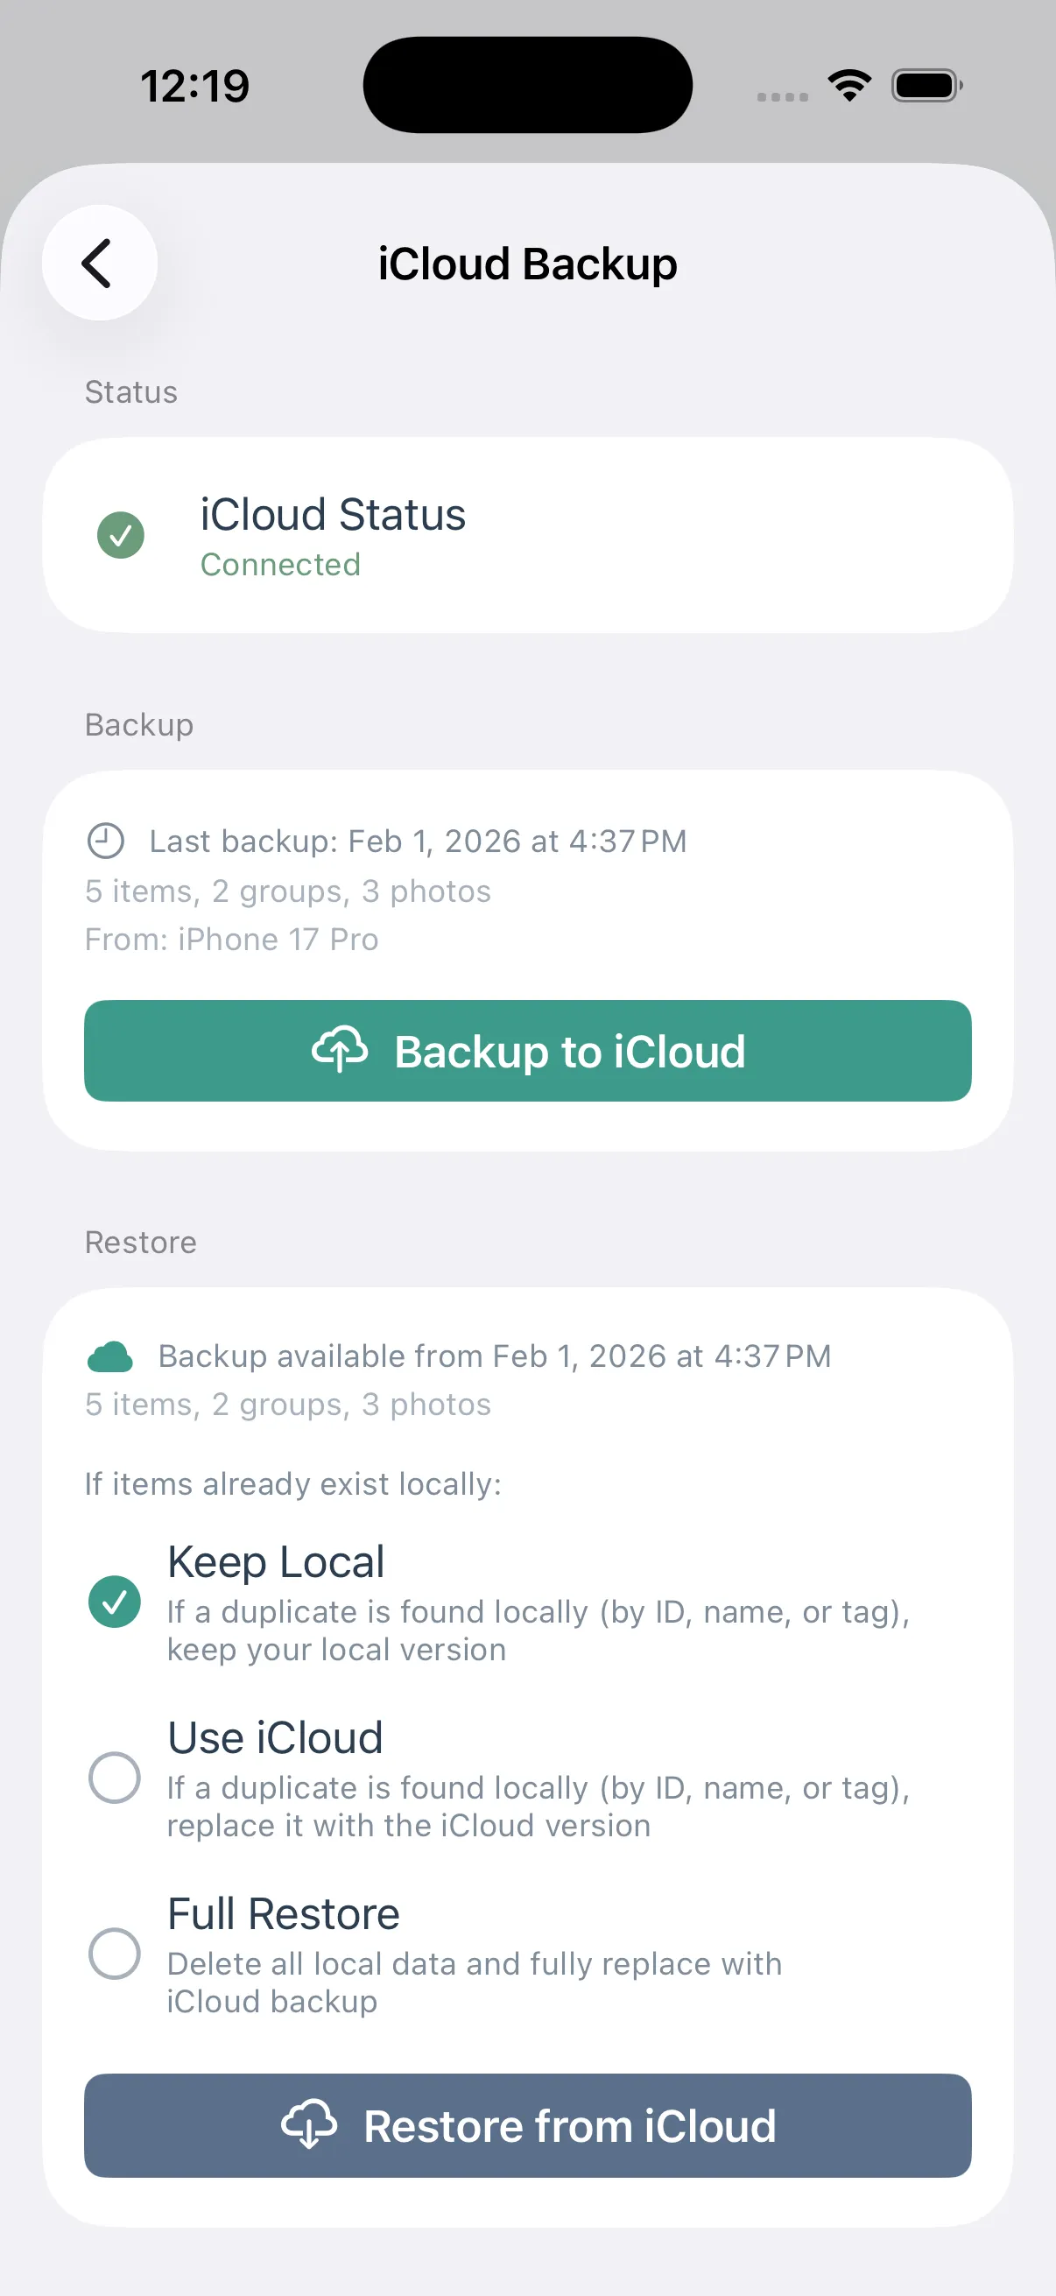This screenshot has width=1056, height=2296.
Task: Tap the Wi-Fi indicator in the status bar
Action: (848, 84)
